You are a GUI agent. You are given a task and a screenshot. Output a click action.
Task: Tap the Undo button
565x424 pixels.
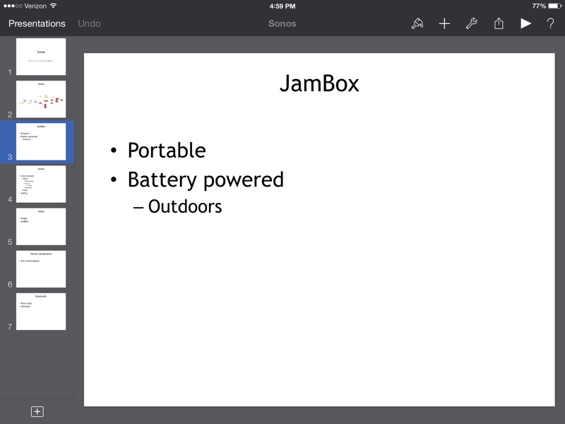[x=89, y=23]
